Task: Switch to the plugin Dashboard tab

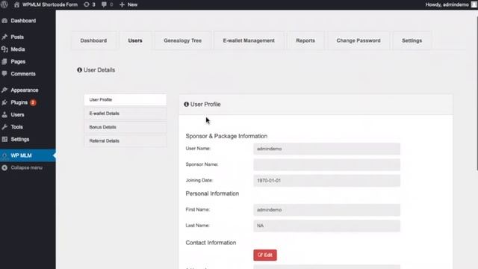Action: 93,40
